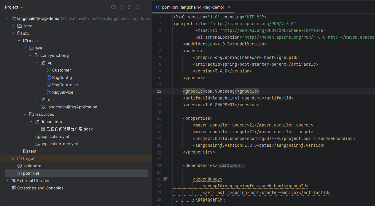This screenshot has height=206, width=375.
Task: Collapse the langchain4j-rag-demo root node
Action: point(7,18)
